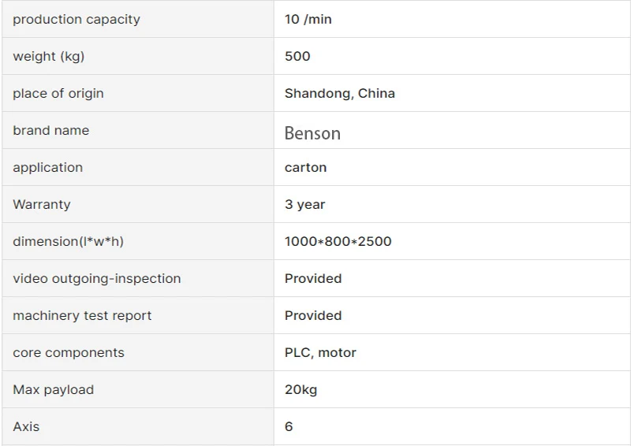The height and width of the screenshot is (446, 631).
Task: Select the "10 /min" value
Action: pyautogui.click(x=308, y=19)
